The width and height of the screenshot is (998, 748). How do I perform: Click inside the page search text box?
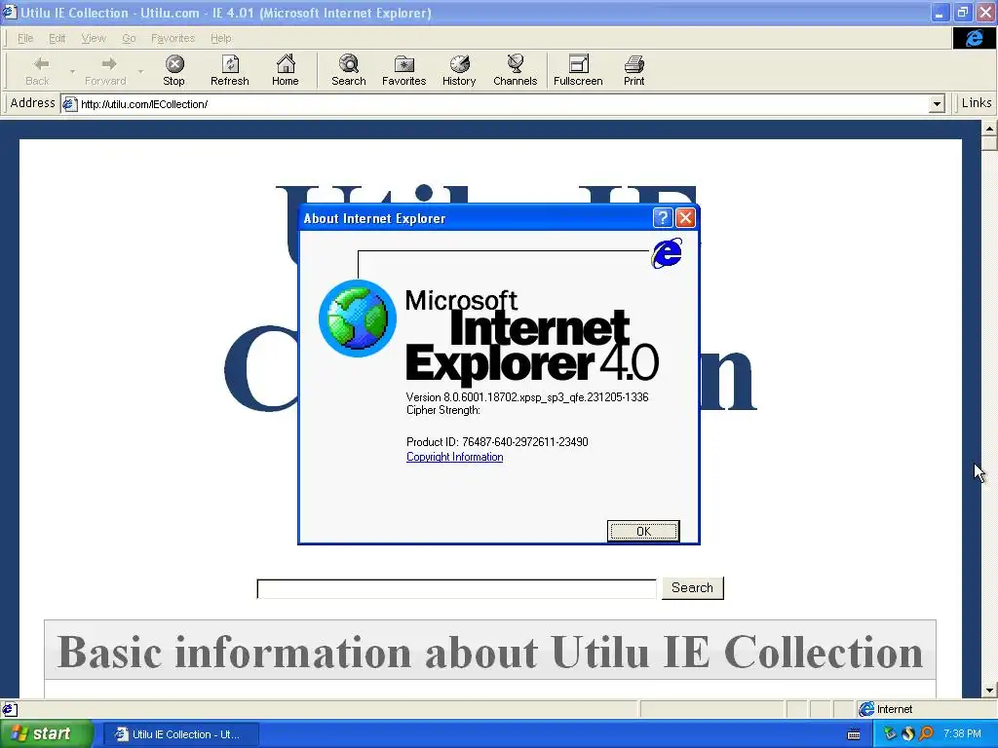pyautogui.click(x=456, y=588)
